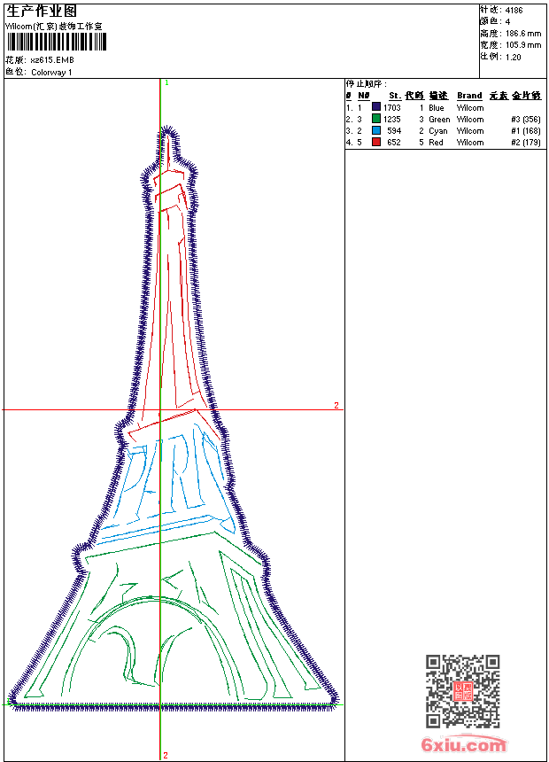The width and height of the screenshot is (549, 762).
Task: Select the width value '105.9 mm'
Action: coord(522,45)
